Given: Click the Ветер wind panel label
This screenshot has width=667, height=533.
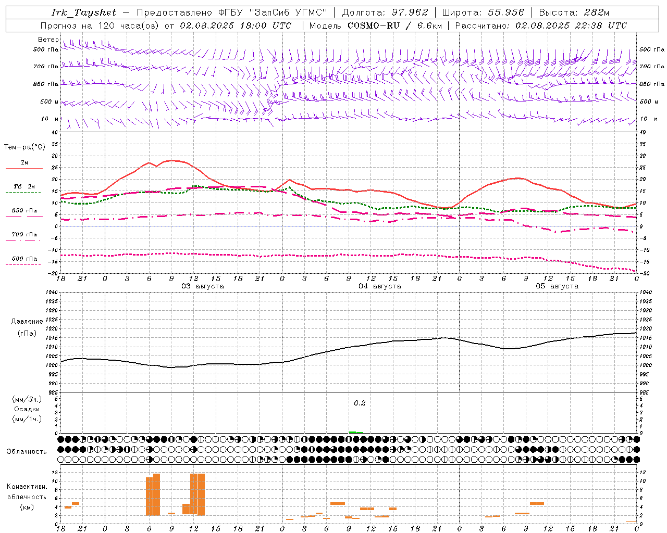Looking at the screenshot, I should [x=48, y=40].
